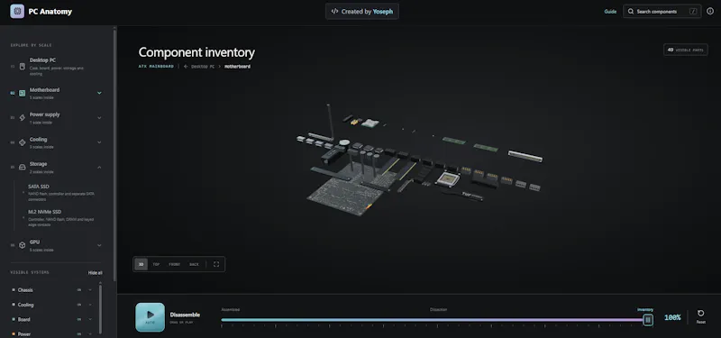
Task: Toggle Cooling system ON switch
Action: [79, 305]
